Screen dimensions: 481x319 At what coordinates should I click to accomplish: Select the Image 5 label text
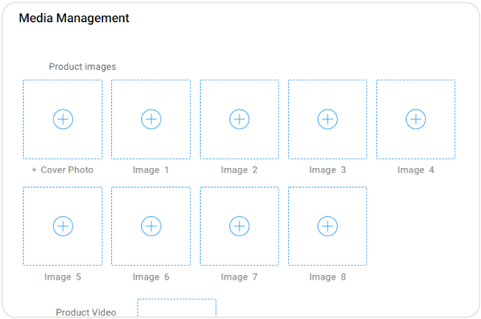click(63, 277)
